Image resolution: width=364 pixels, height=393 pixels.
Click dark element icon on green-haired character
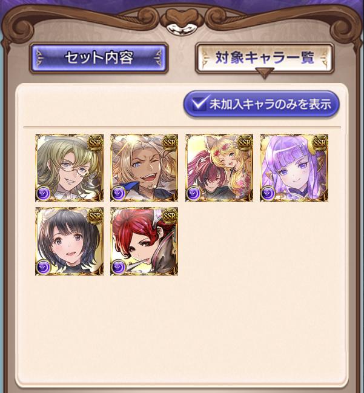click(44, 194)
